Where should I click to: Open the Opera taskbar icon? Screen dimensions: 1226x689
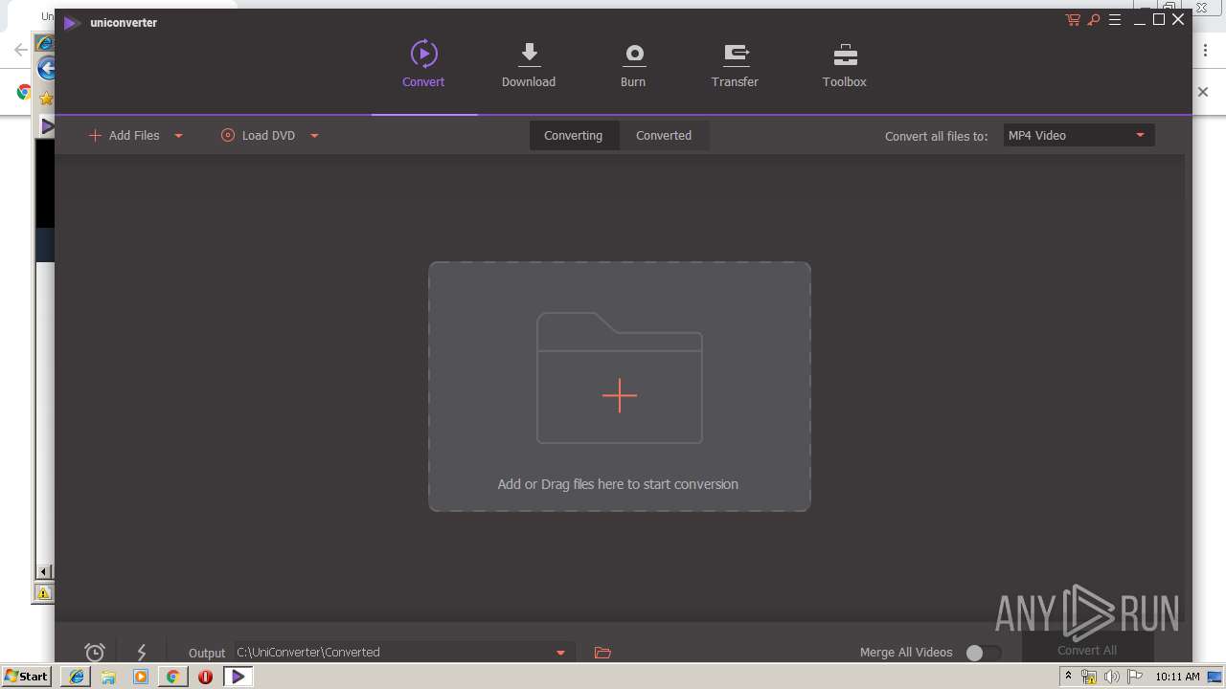pos(205,677)
